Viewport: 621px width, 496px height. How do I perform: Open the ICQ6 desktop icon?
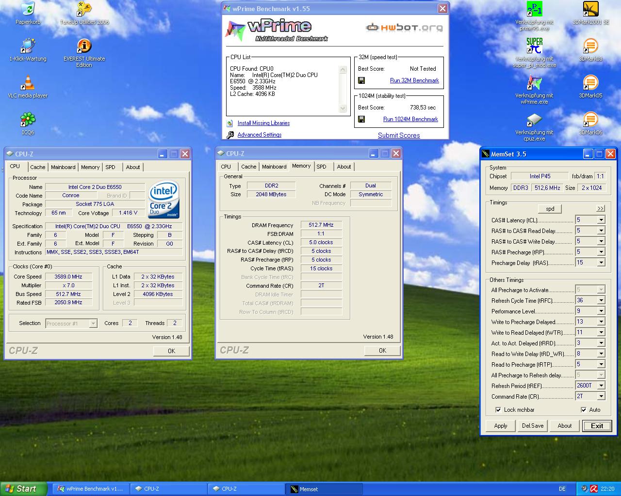[x=28, y=120]
